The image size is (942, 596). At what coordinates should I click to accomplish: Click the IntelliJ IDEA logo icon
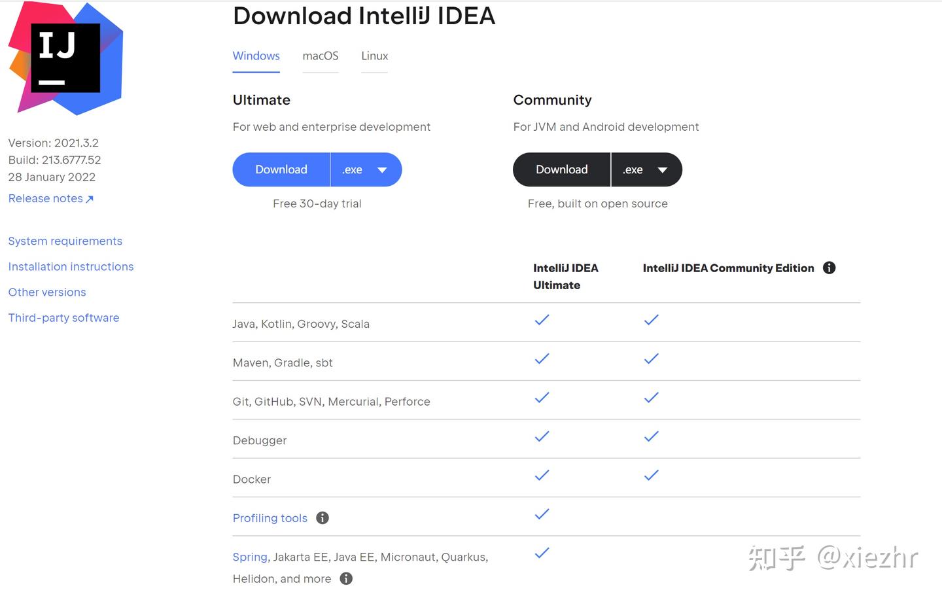tap(64, 58)
